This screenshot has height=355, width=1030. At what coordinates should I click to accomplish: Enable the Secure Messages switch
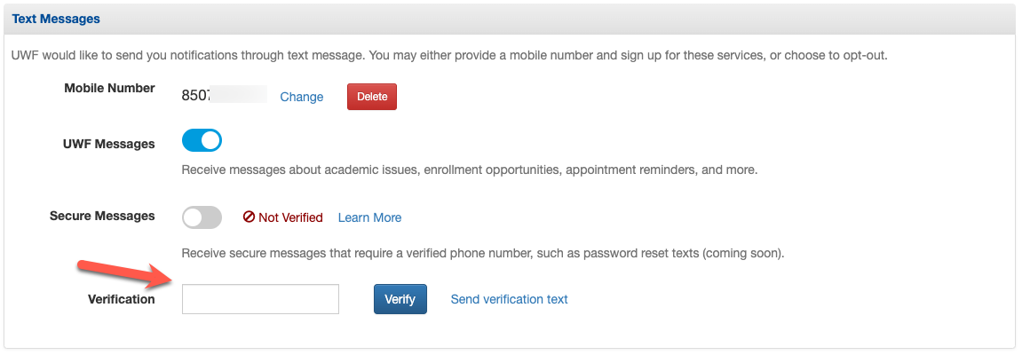(202, 217)
